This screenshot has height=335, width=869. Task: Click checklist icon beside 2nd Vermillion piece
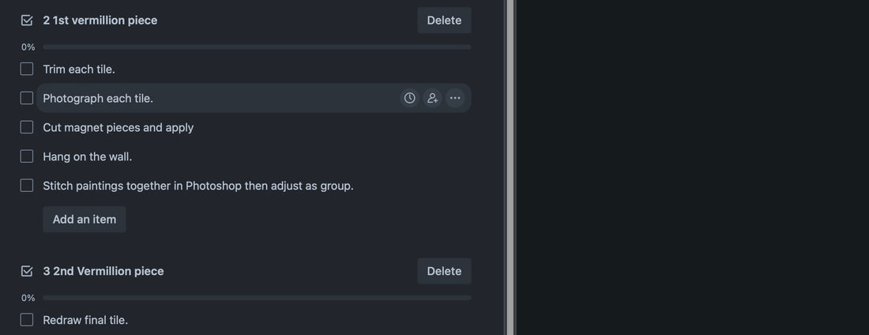click(27, 271)
